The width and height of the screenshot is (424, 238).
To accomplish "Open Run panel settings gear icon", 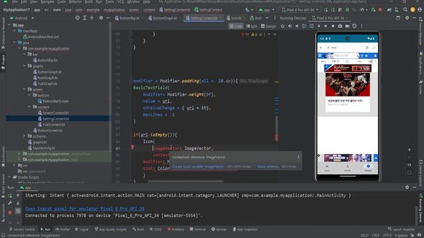I will click(407, 187).
